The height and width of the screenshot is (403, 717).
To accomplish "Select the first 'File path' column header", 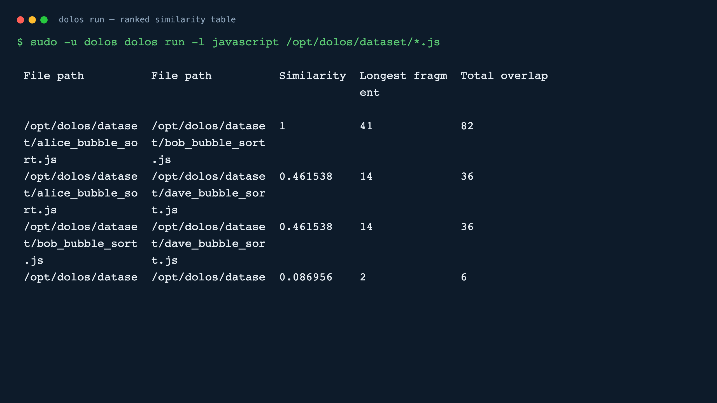I will pos(54,76).
